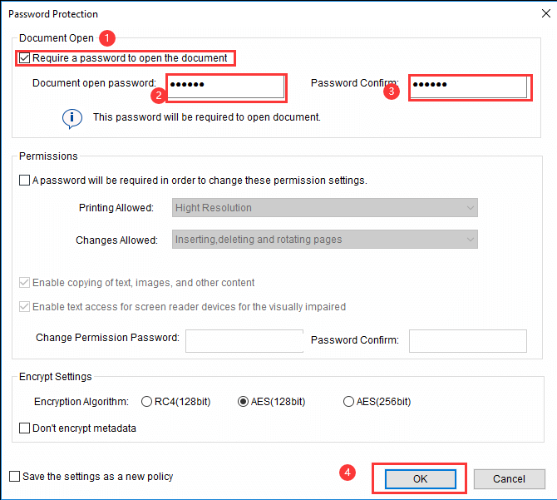Choose AES(256bit) encryption algorithm
The image size is (557, 500).
coord(348,402)
